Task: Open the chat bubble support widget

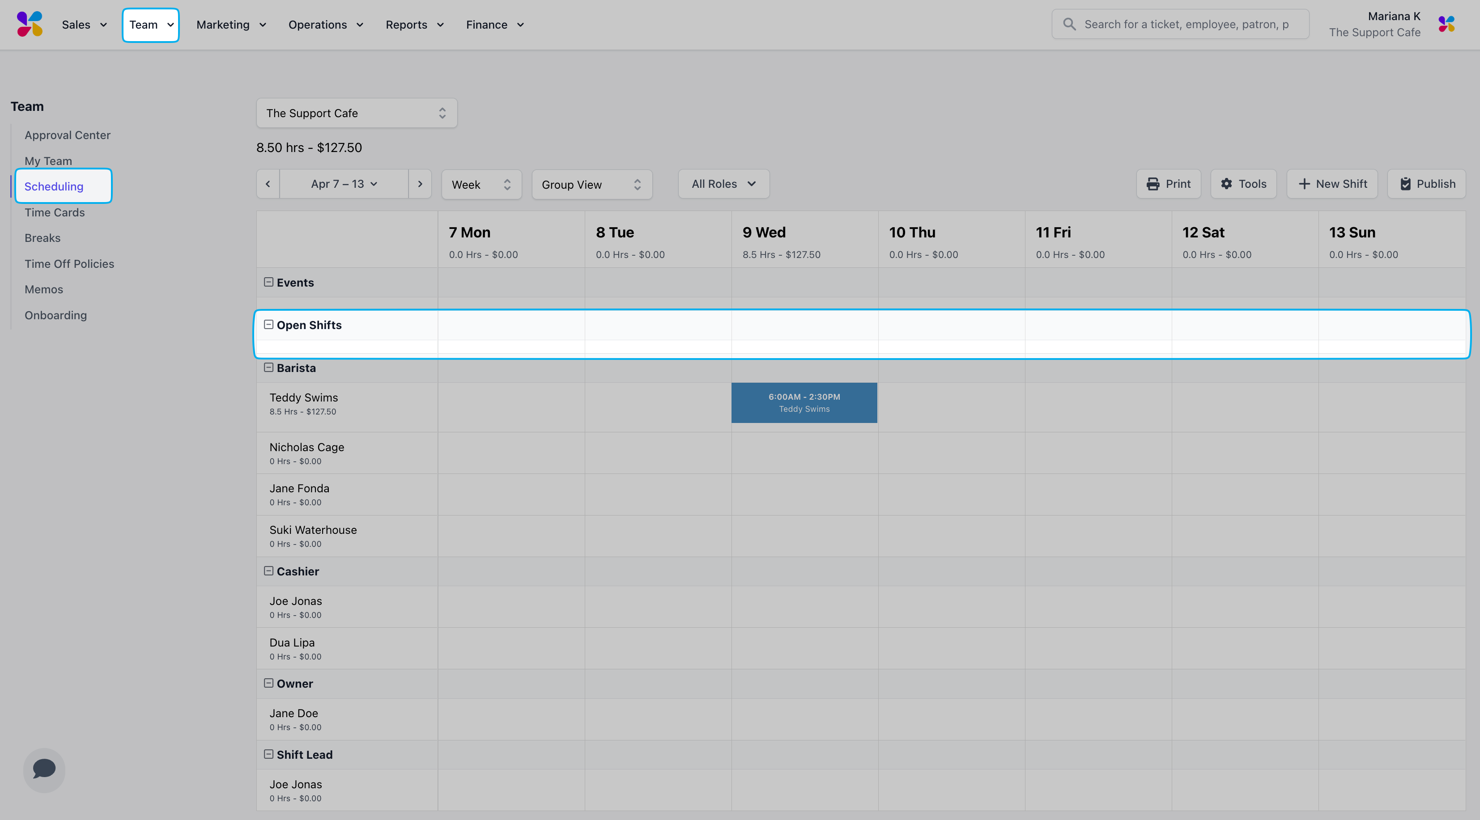Action: (44, 769)
